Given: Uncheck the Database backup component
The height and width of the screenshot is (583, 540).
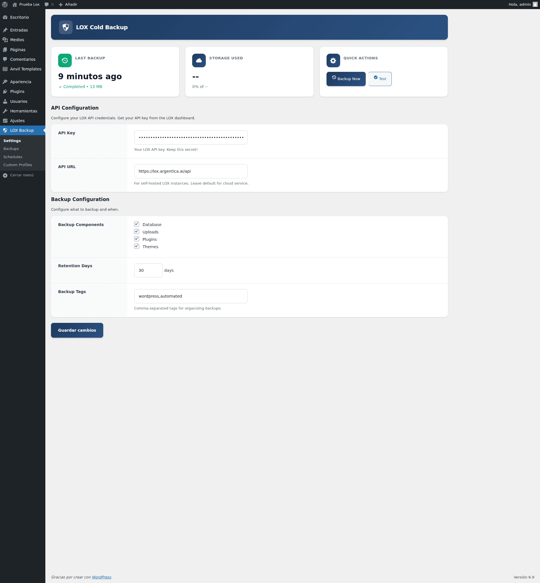Looking at the screenshot, I should (136, 224).
